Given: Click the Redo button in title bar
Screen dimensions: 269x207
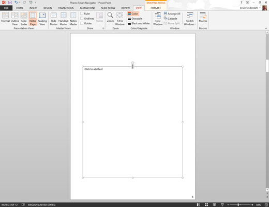Looking at the screenshot, I should [24, 3].
